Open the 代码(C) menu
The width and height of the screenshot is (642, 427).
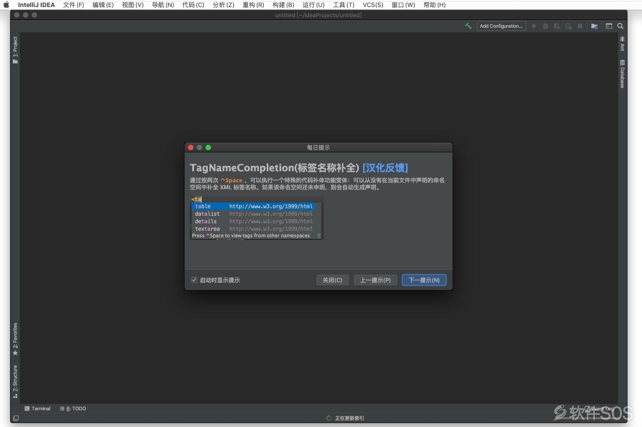pyautogui.click(x=193, y=5)
